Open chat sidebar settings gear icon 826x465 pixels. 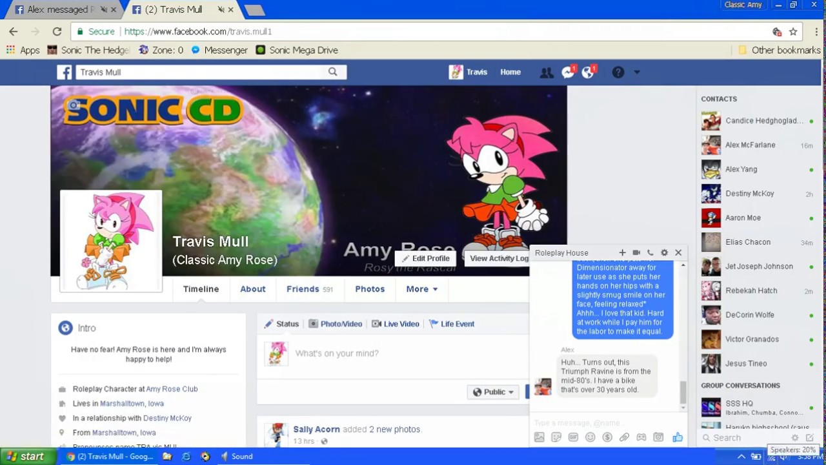click(x=795, y=438)
